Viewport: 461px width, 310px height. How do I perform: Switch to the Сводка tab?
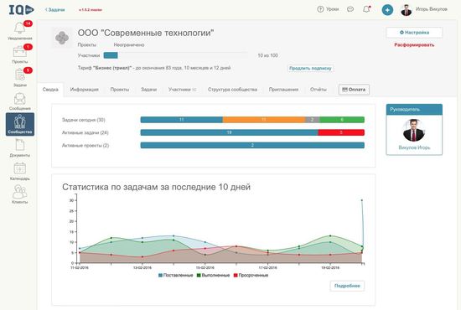[50, 90]
